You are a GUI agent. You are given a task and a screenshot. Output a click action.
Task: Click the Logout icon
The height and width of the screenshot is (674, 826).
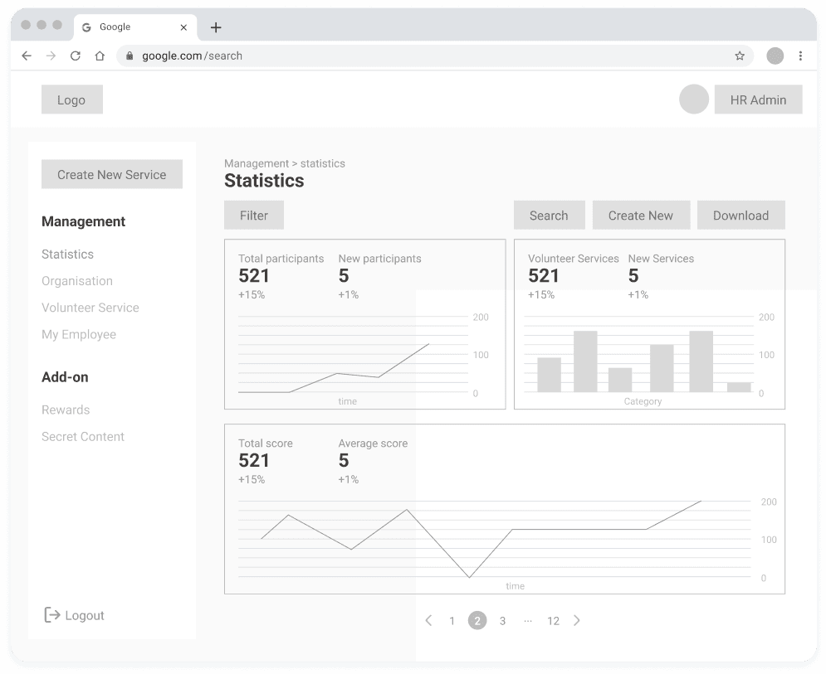51,614
